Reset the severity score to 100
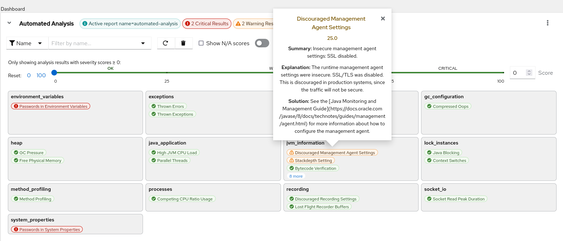The image size is (563, 241). (41, 75)
